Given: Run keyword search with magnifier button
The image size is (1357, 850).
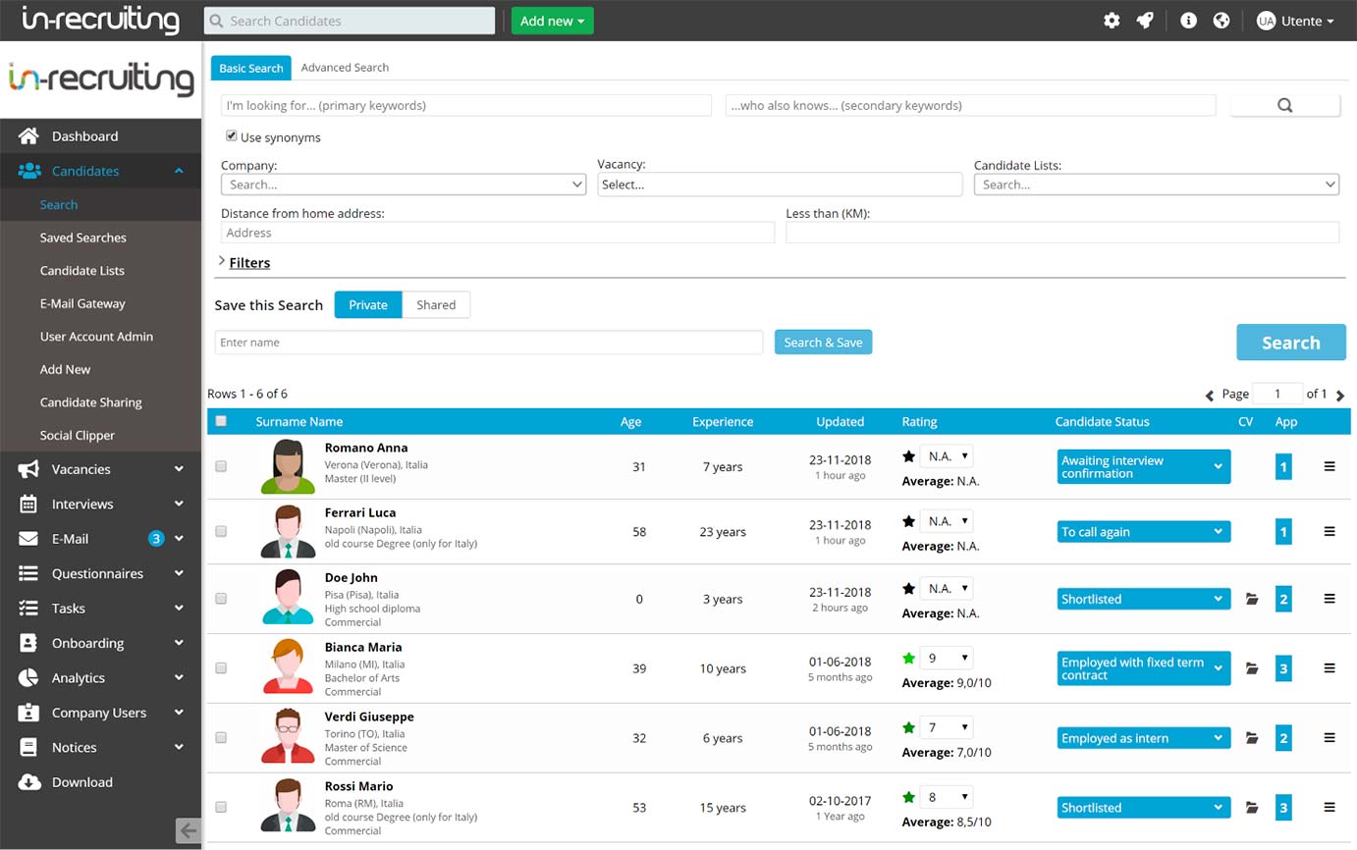Looking at the screenshot, I should click(1284, 105).
